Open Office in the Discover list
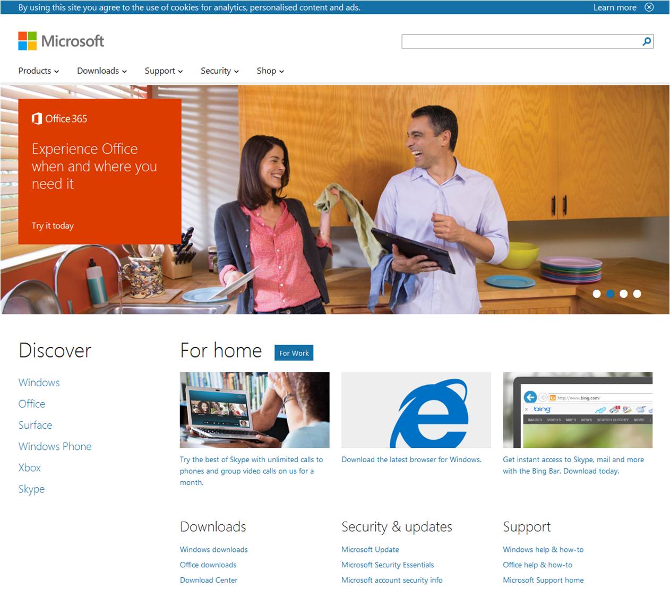This screenshot has height=598, width=670. (32, 404)
